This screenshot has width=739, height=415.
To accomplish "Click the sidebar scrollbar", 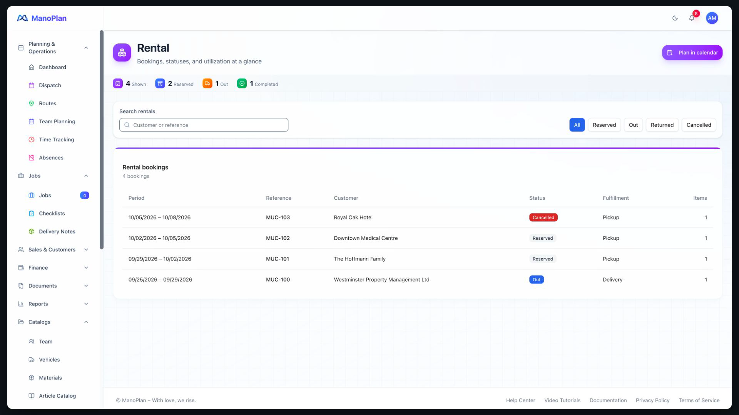I will pyautogui.click(x=102, y=140).
